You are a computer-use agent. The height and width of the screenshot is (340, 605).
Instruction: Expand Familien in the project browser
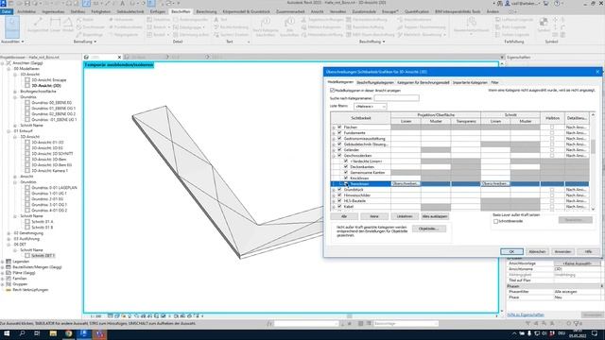tap(3, 279)
